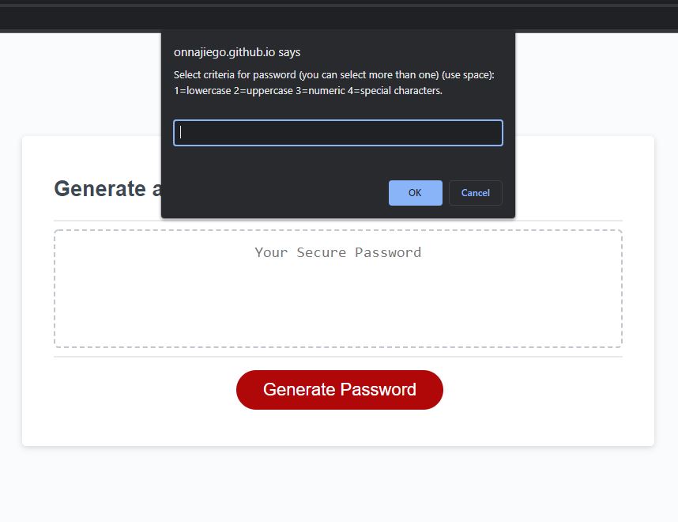Click the white page card background
Image resolution: width=678 pixels, height=522 pixels.
[x=119, y=427]
